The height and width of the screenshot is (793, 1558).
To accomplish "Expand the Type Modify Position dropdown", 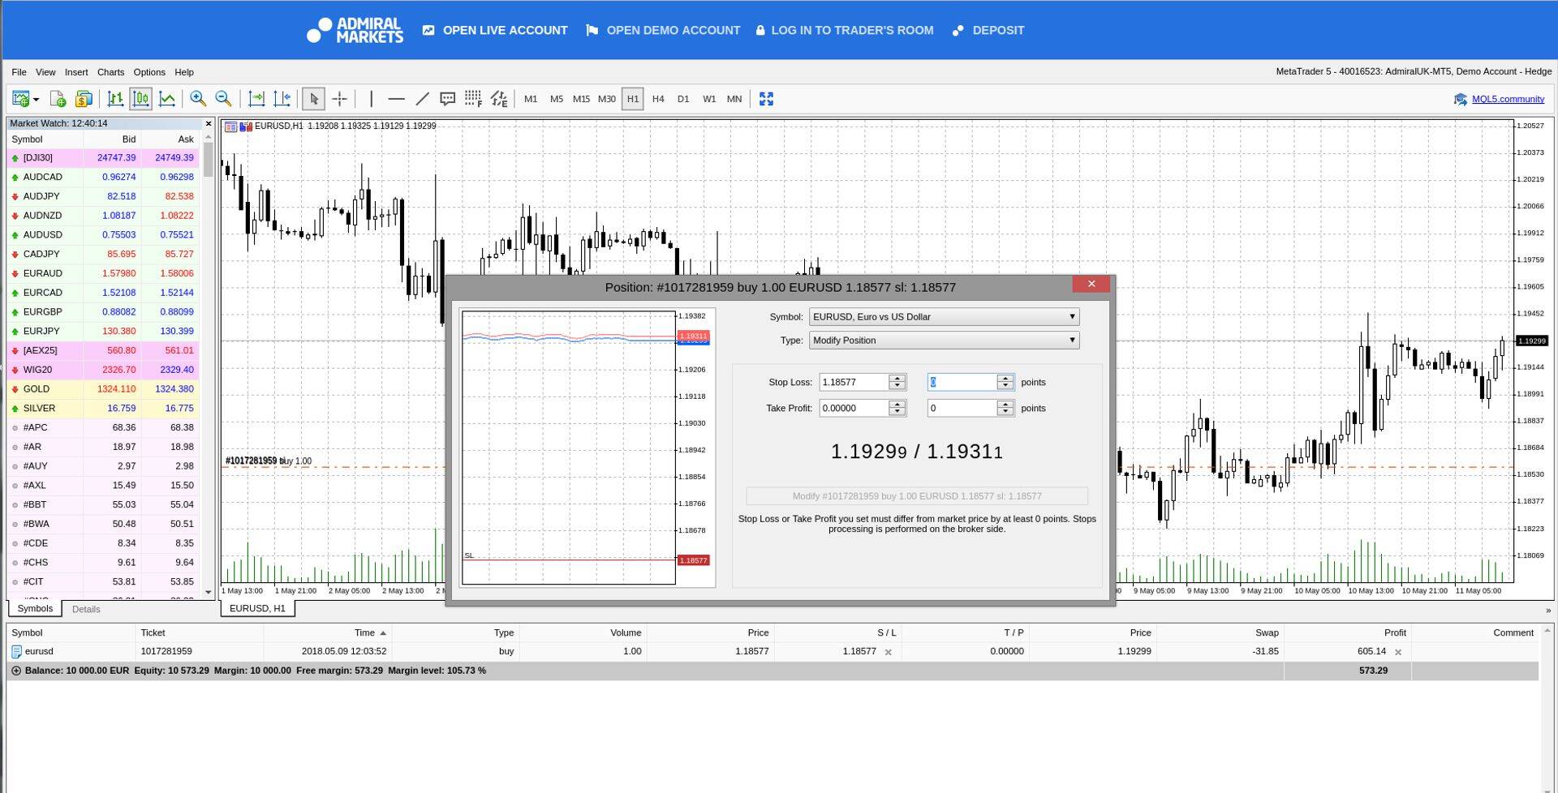I will (x=944, y=341).
